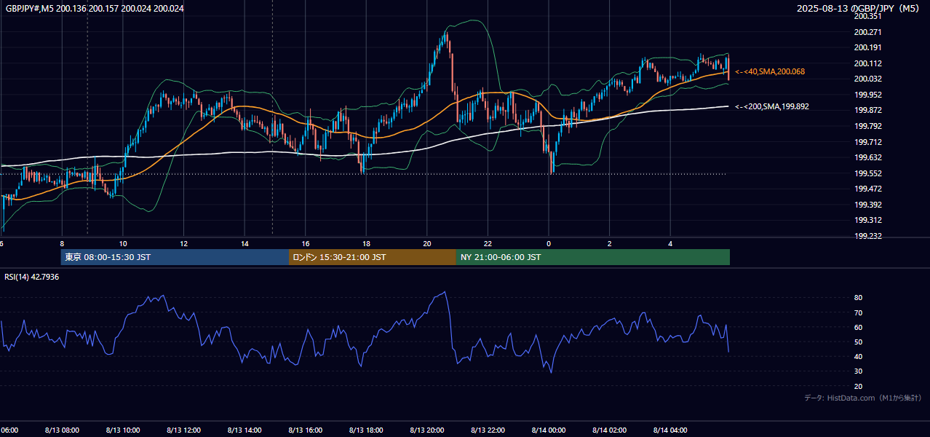Click the bottom time label 8/13 12:00
The image size is (930, 437).
[x=183, y=430]
